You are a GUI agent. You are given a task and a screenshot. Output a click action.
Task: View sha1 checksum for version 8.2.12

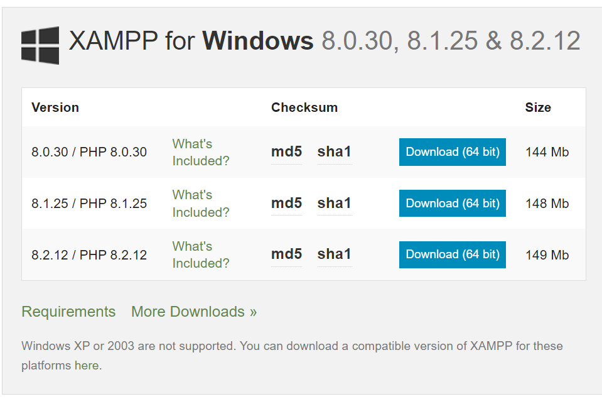tap(334, 254)
